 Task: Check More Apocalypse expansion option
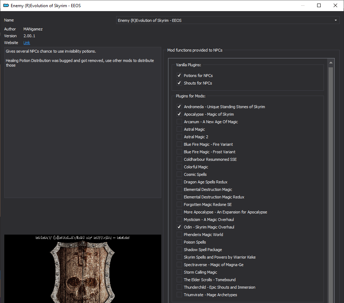click(x=179, y=212)
